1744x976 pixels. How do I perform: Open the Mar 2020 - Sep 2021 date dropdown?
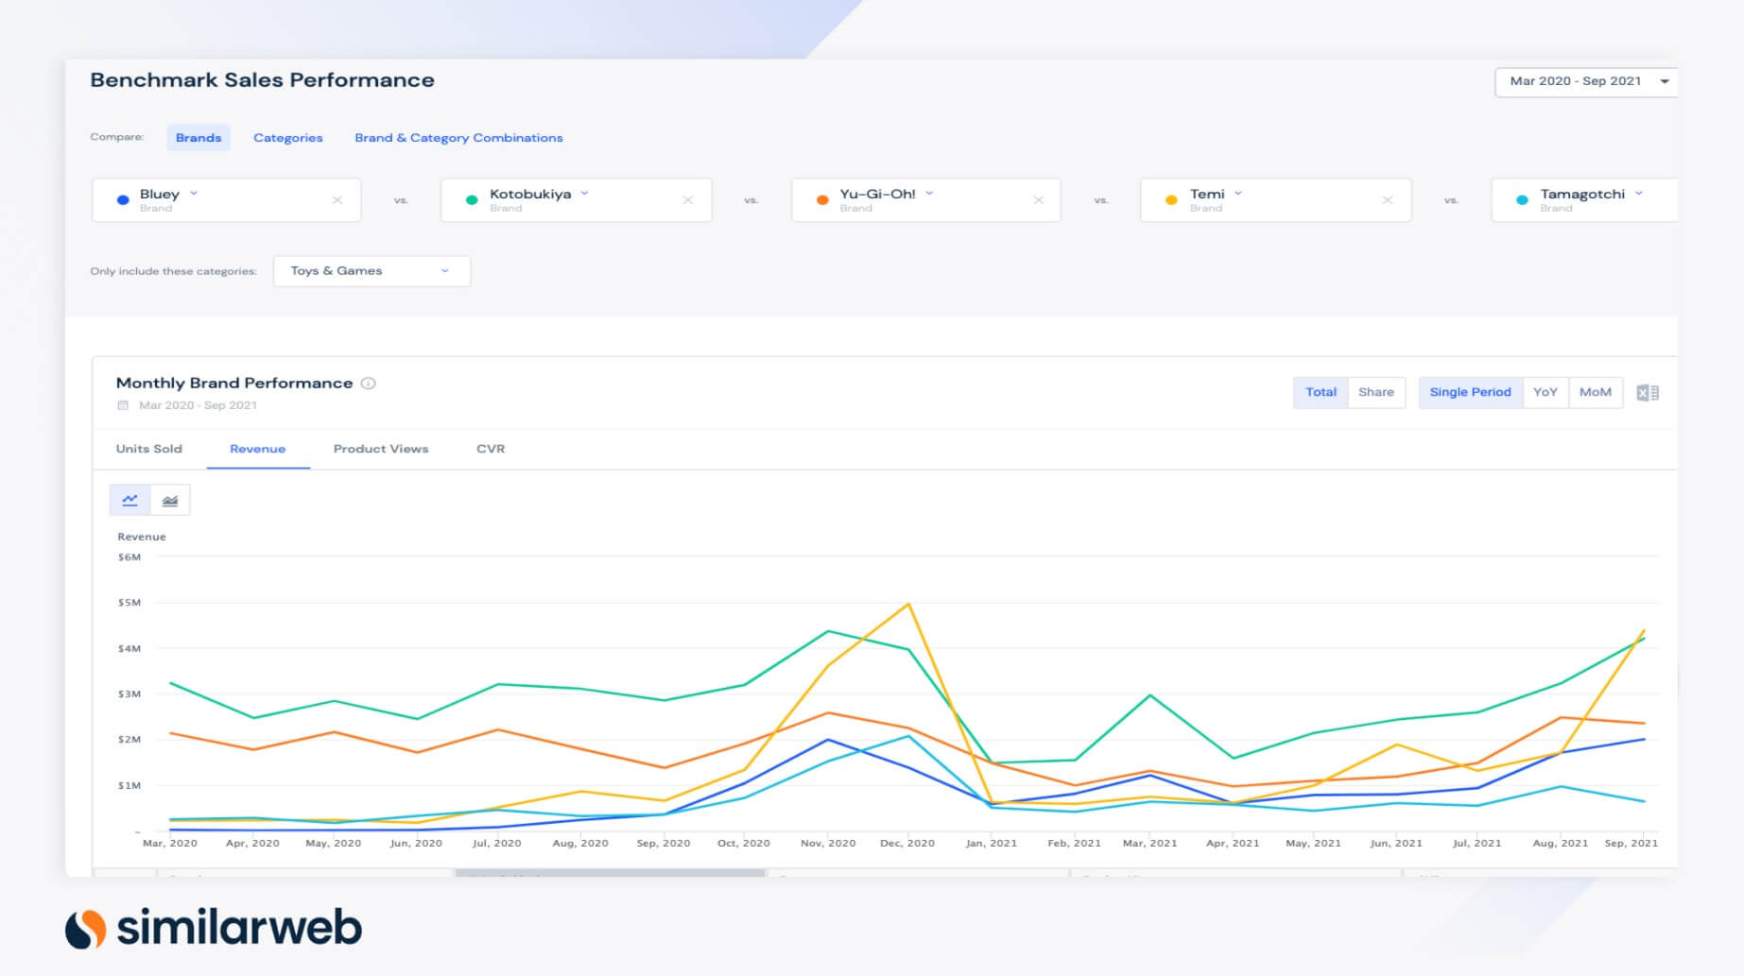(1585, 81)
